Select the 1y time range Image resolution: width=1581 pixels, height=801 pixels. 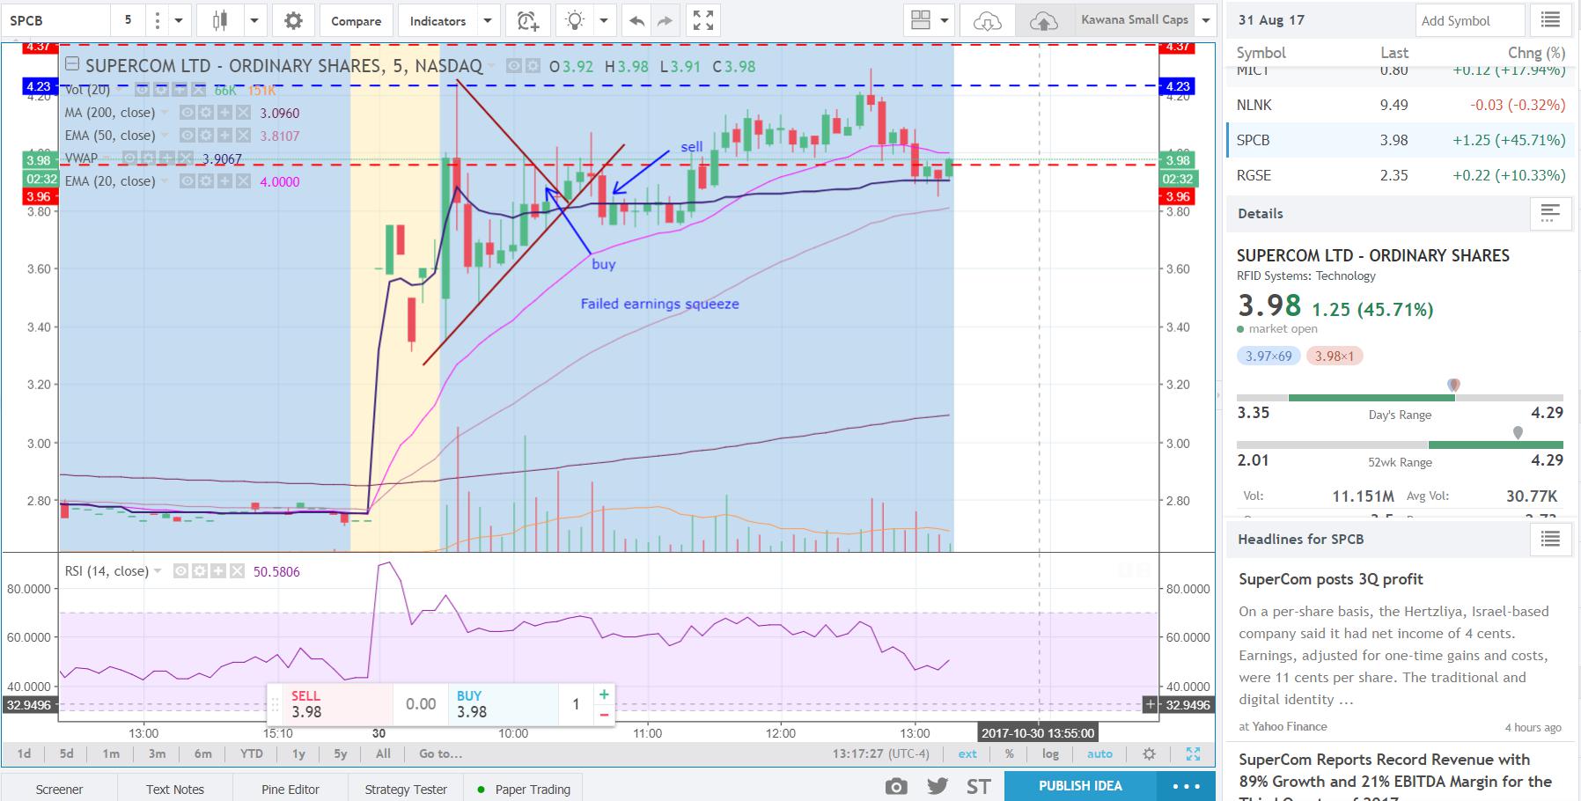298,753
